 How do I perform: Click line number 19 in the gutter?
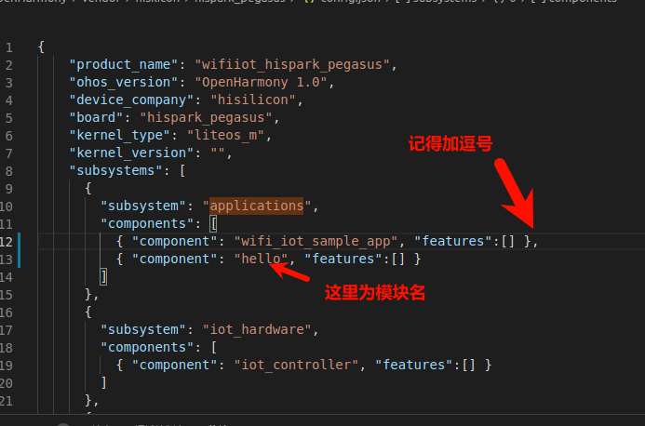[x=9, y=365]
